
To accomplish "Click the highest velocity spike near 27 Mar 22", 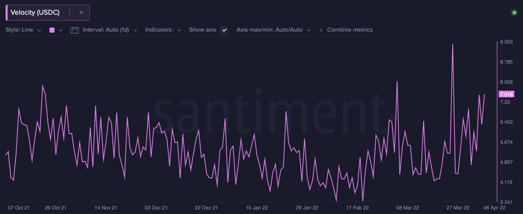I will [x=453, y=44].
